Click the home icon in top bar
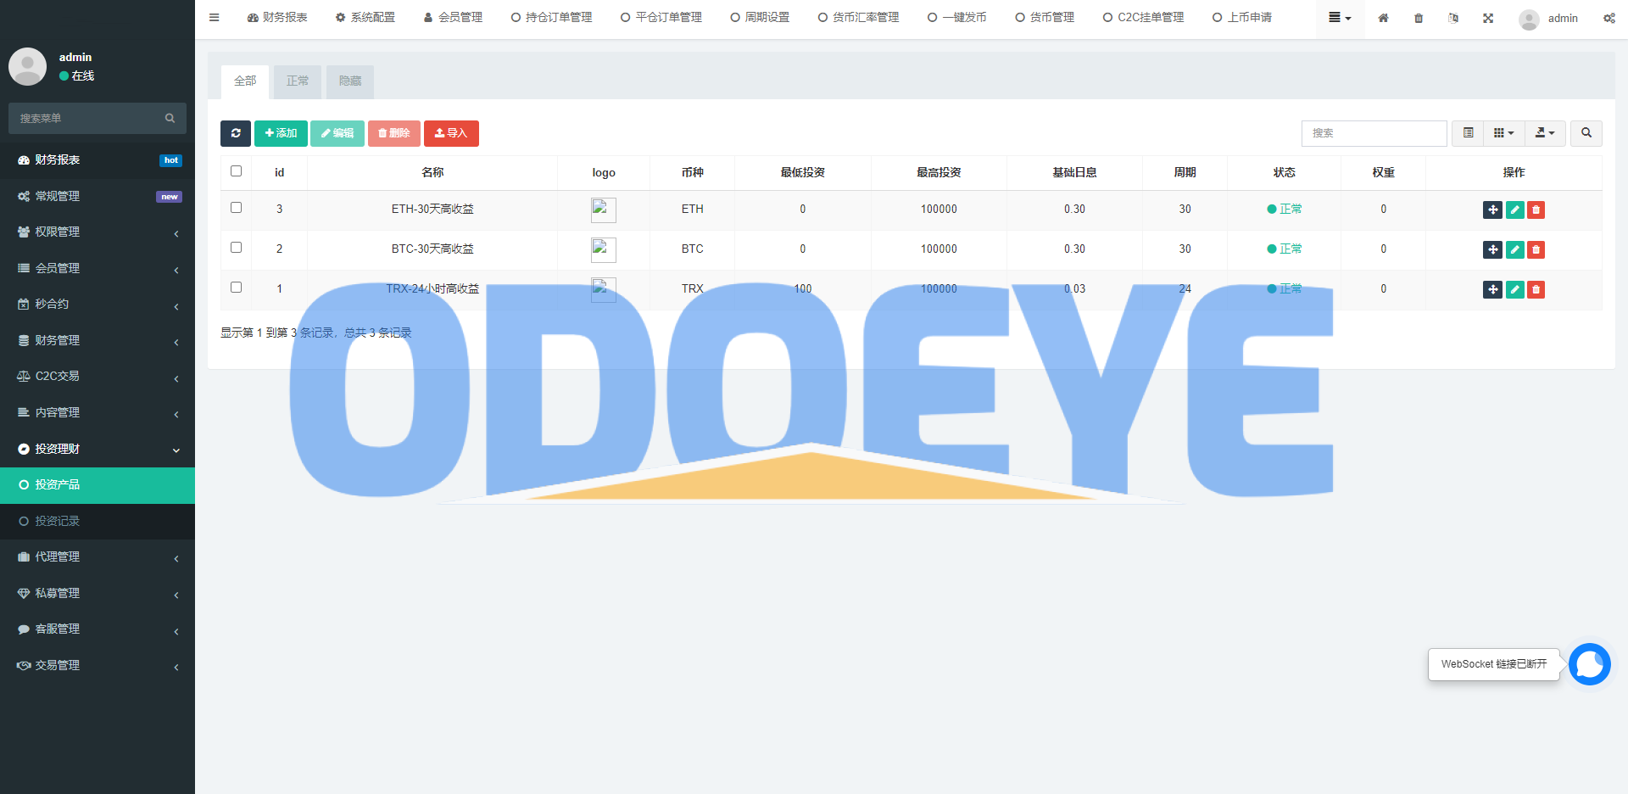The image size is (1628, 794). pyautogui.click(x=1383, y=18)
